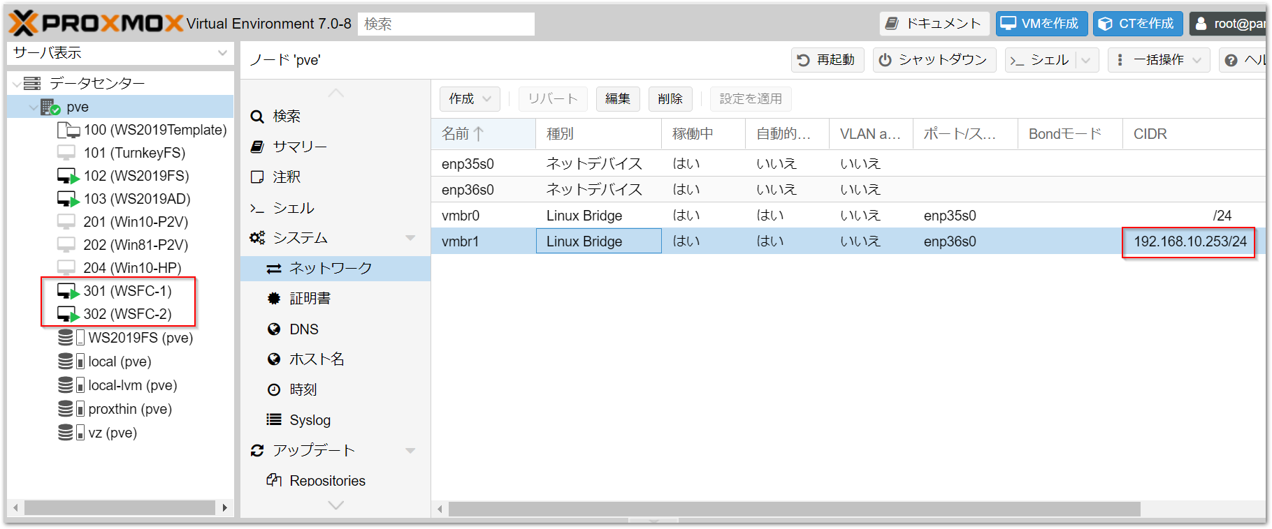Collapse the pve node expander
The width and height of the screenshot is (1272, 529).
click(34, 107)
